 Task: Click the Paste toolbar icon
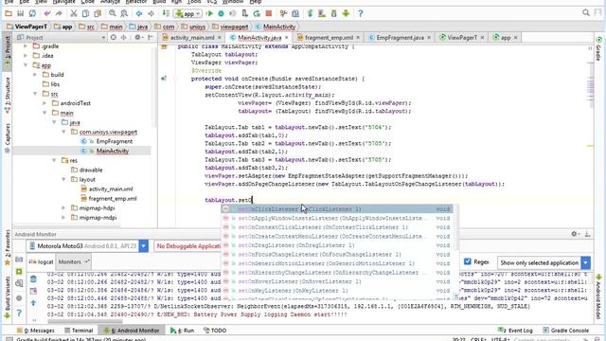[98, 13]
